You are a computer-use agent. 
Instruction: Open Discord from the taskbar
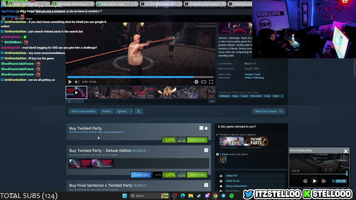tap(207, 196)
